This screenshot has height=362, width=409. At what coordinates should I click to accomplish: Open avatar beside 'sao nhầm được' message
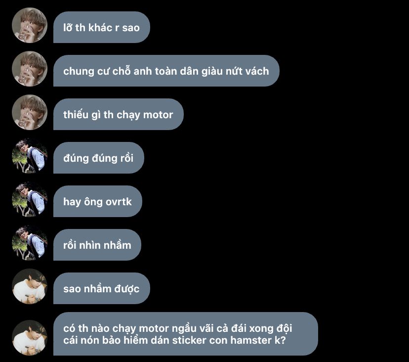click(30, 286)
